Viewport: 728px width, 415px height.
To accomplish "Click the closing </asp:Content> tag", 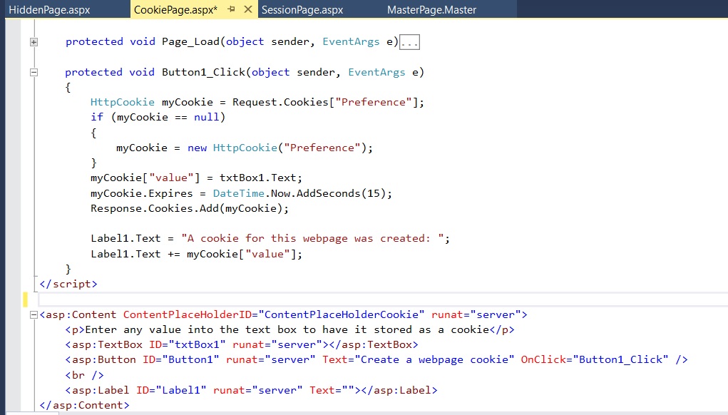I will (85, 405).
